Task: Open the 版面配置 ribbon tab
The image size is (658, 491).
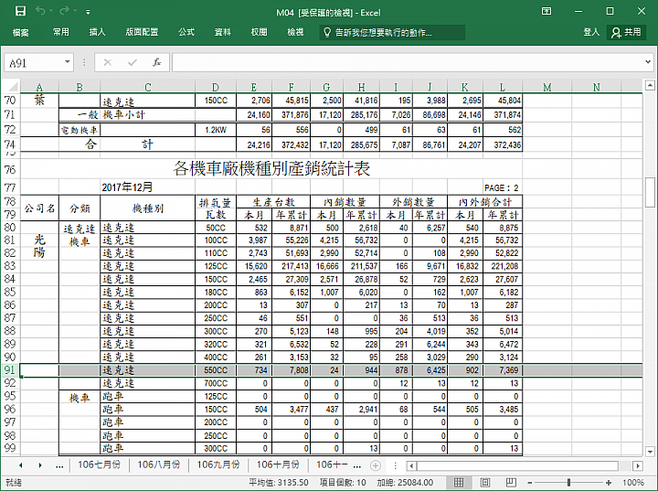Action: pyautogui.click(x=142, y=32)
